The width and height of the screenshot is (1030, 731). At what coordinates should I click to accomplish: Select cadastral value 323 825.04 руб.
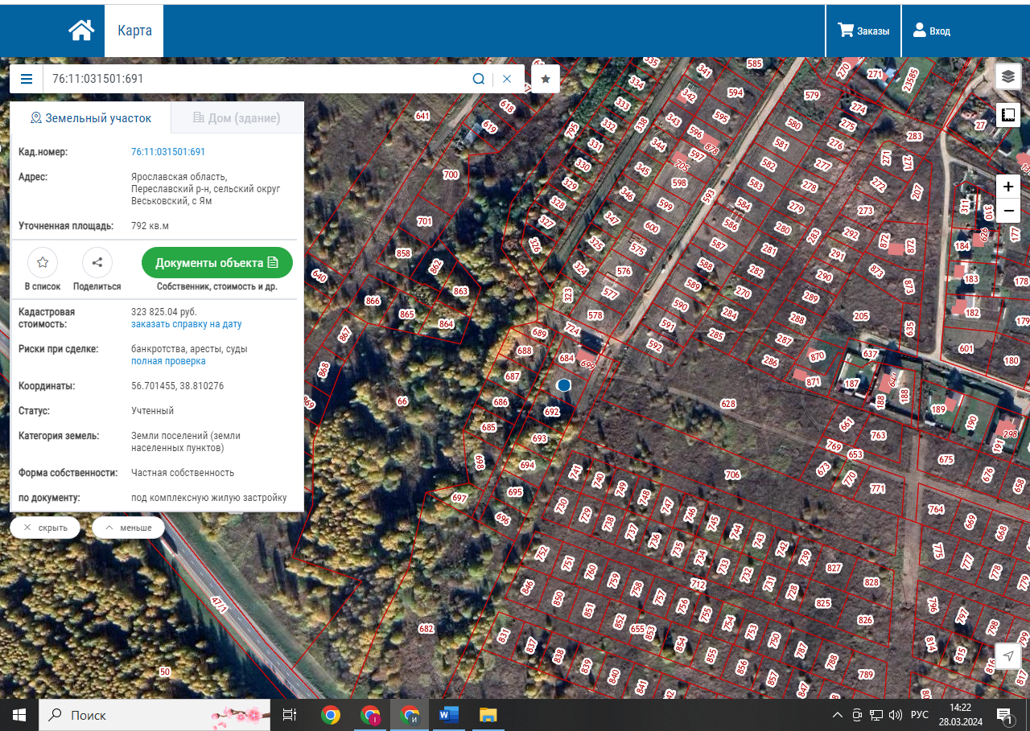coord(164,311)
